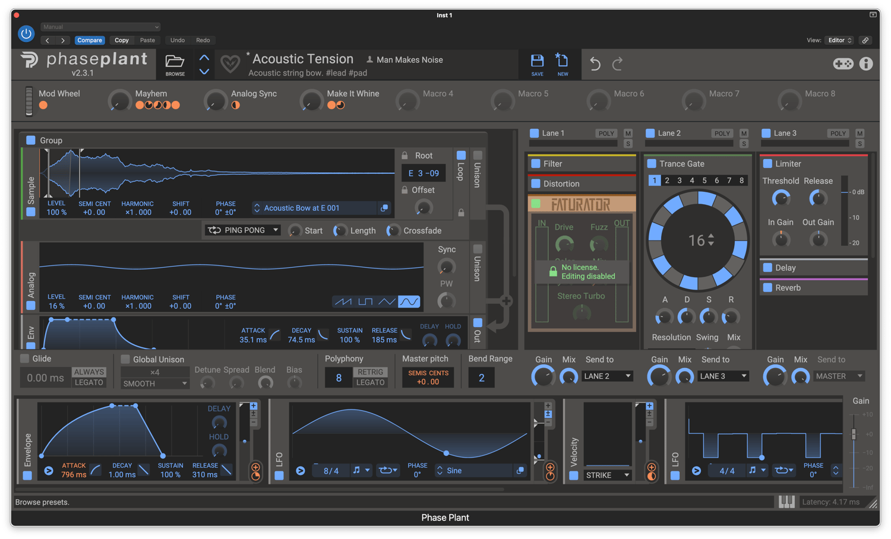891x539 pixels.
Task: Select the sawtooth waveform shape
Action: pyautogui.click(x=343, y=302)
